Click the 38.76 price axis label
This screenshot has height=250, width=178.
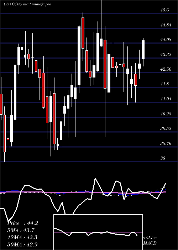coord(166,143)
